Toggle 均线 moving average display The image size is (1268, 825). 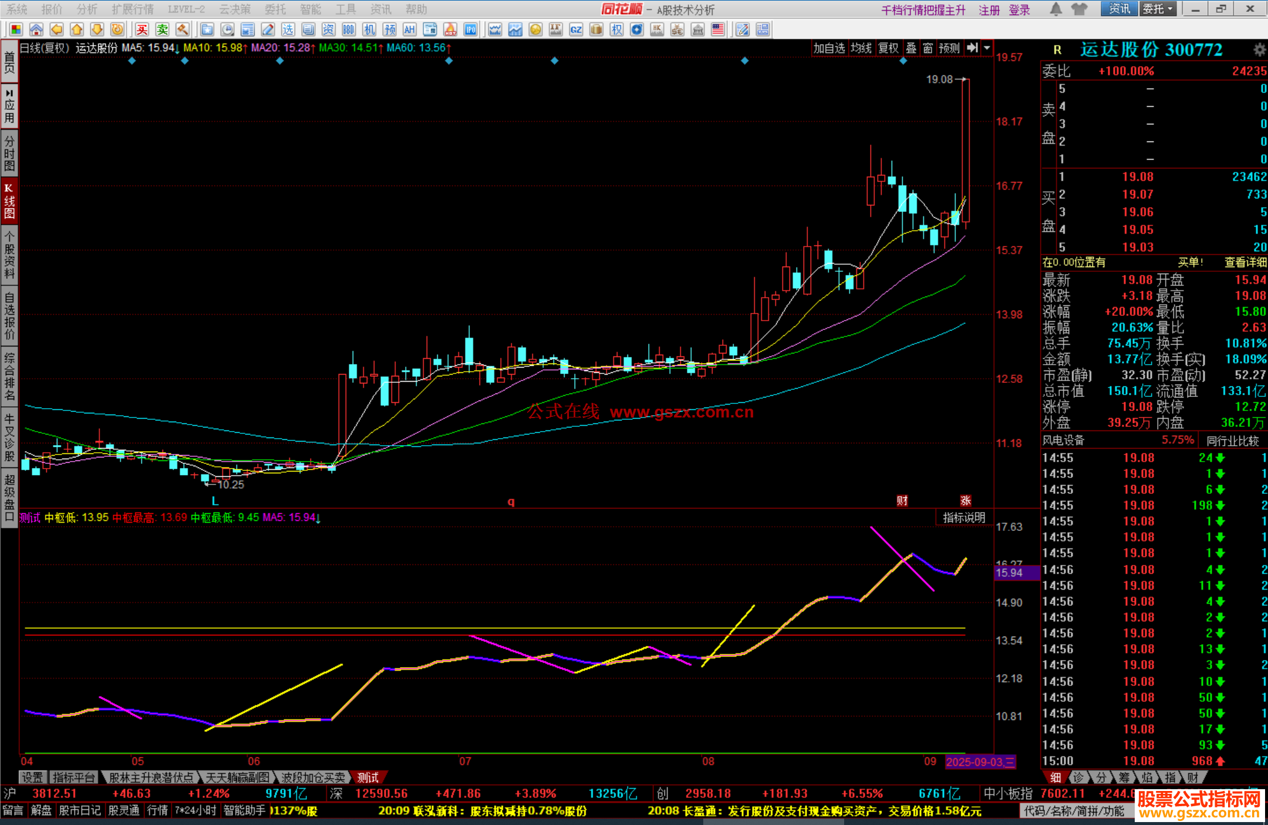(x=861, y=48)
